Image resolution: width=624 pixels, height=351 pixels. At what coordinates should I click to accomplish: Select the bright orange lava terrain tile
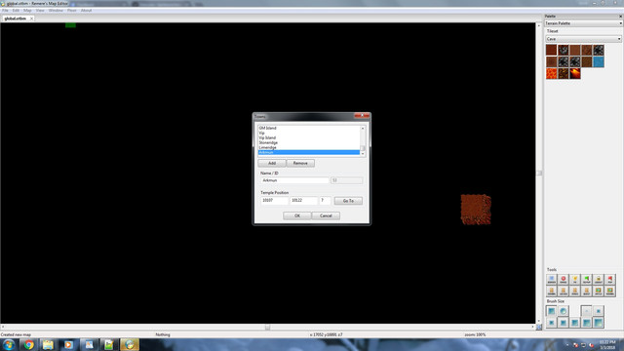[x=551, y=74]
